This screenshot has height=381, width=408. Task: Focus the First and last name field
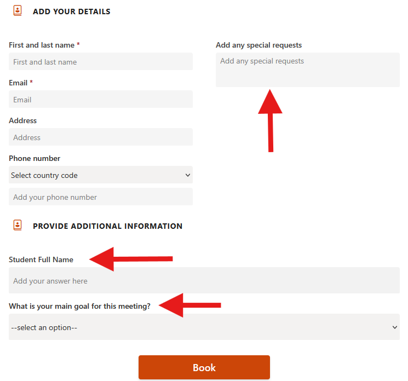tap(101, 62)
